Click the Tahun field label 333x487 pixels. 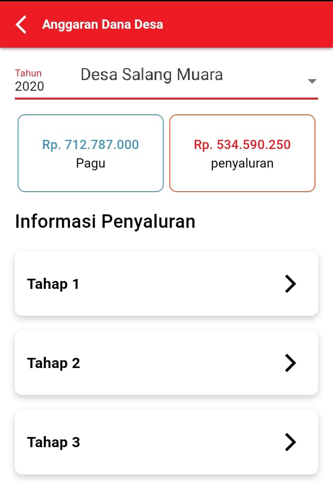tap(28, 73)
